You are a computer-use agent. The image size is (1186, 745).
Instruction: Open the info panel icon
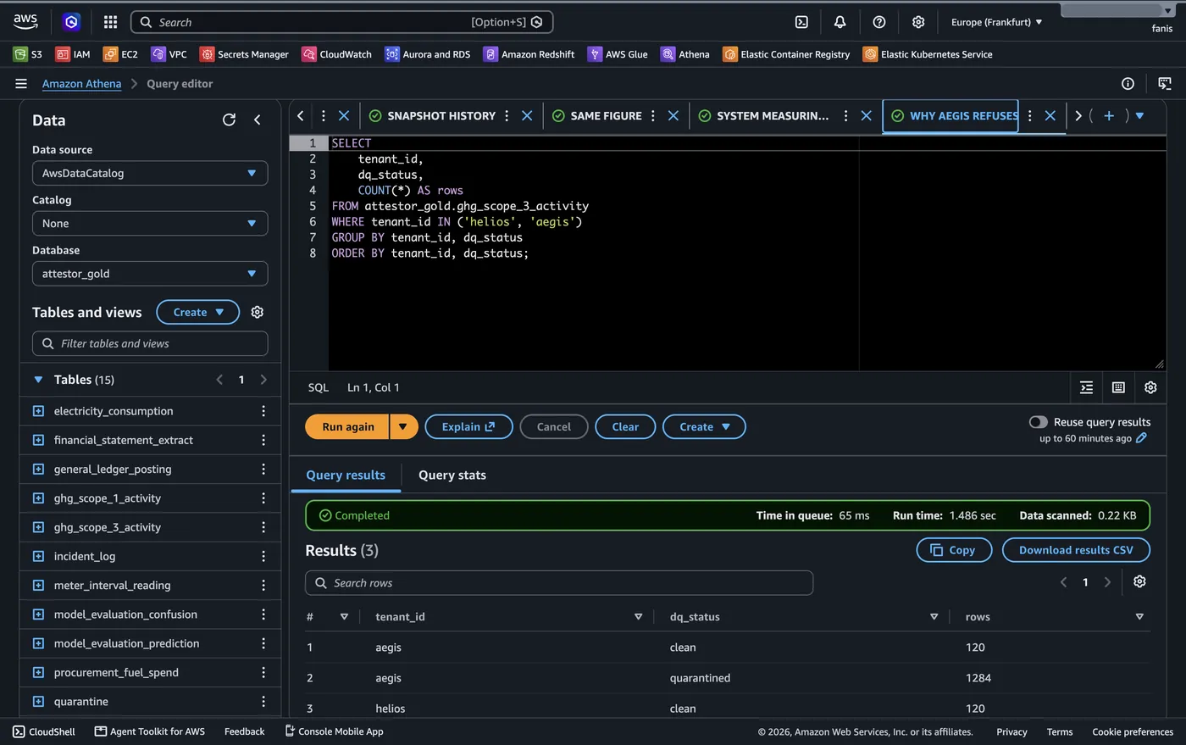point(1128,84)
